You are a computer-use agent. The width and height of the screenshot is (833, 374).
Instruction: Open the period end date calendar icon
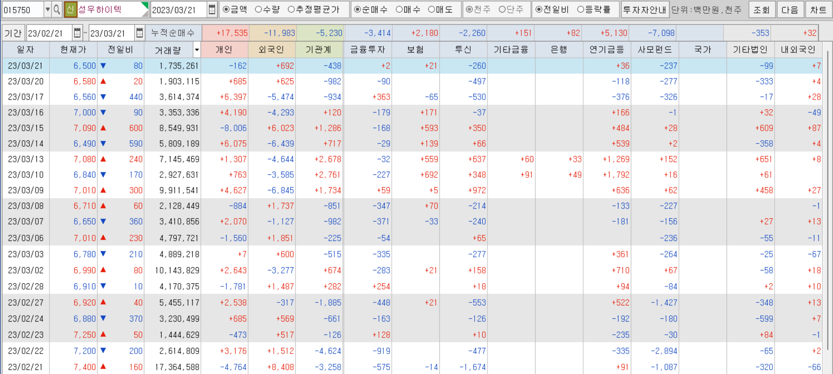pos(139,33)
